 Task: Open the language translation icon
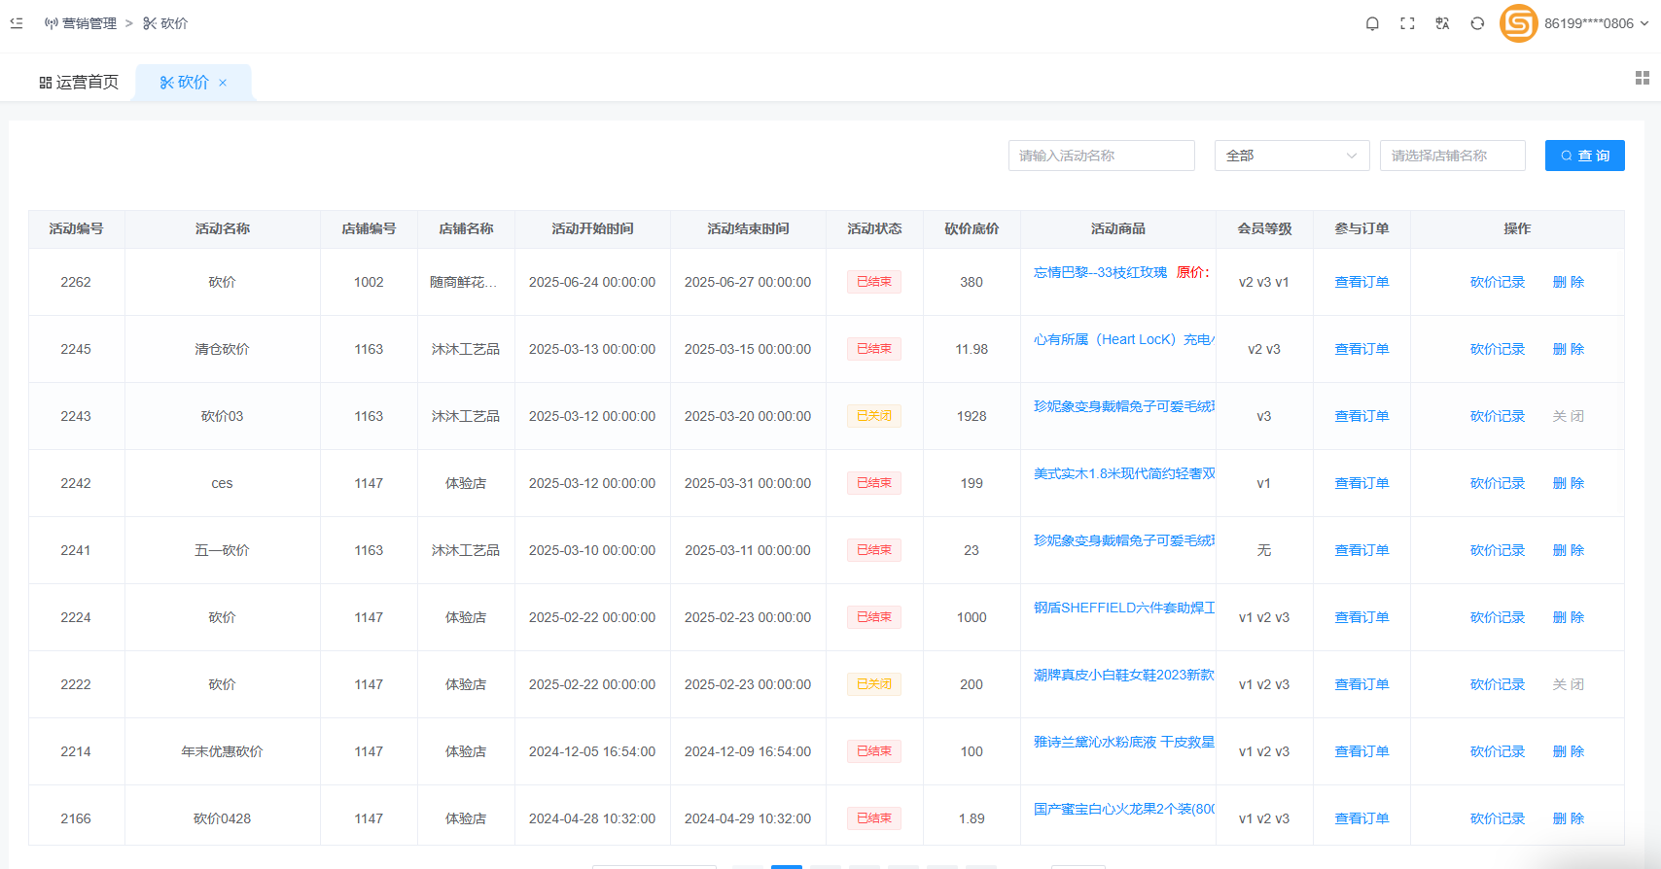coord(1442,23)
